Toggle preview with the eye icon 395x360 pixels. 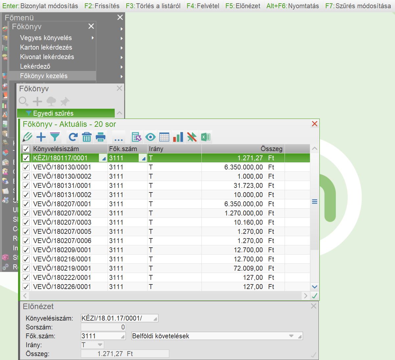[150, 137]
